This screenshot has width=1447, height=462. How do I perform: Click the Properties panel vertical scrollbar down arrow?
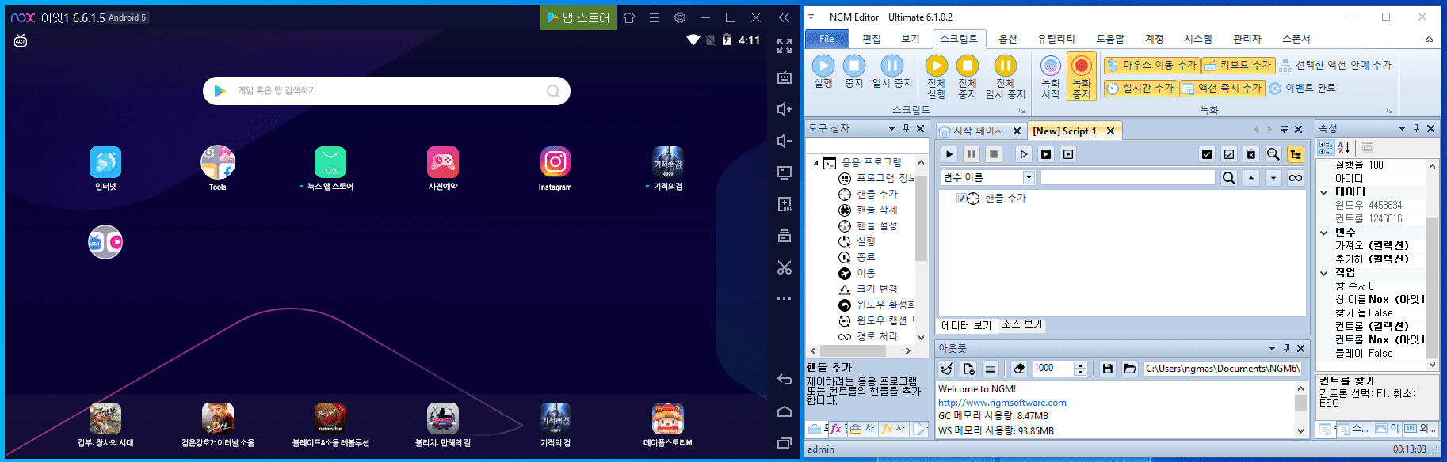click(x=1432, y=365)
